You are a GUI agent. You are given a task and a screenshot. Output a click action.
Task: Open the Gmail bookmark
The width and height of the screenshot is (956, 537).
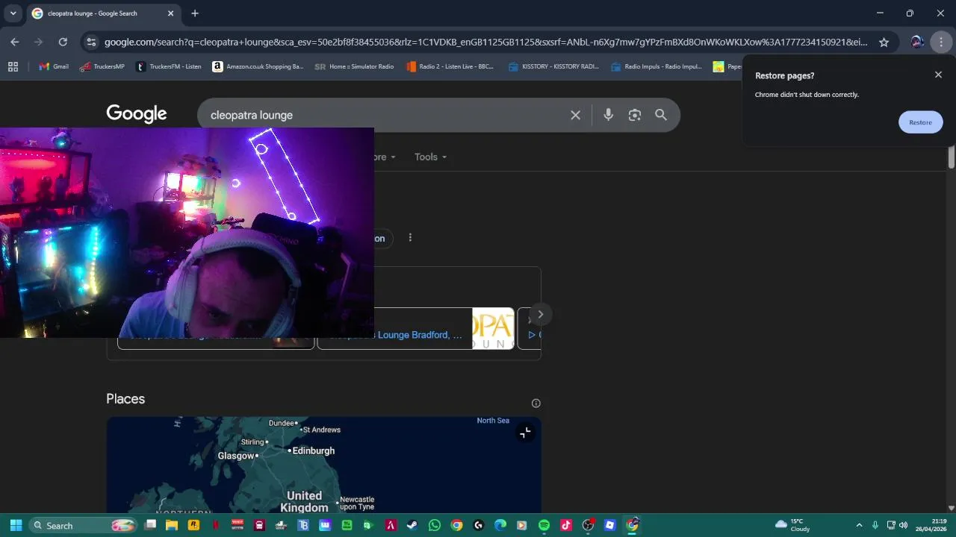pos(54,66)
